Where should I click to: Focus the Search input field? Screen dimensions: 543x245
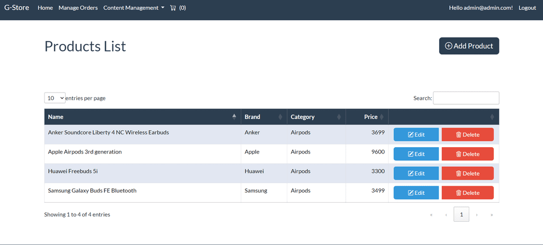click(466, 98)
